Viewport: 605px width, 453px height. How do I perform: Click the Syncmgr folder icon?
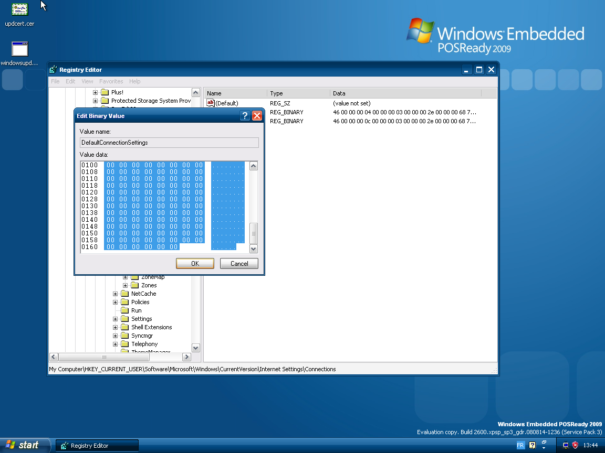coord(124,336)
